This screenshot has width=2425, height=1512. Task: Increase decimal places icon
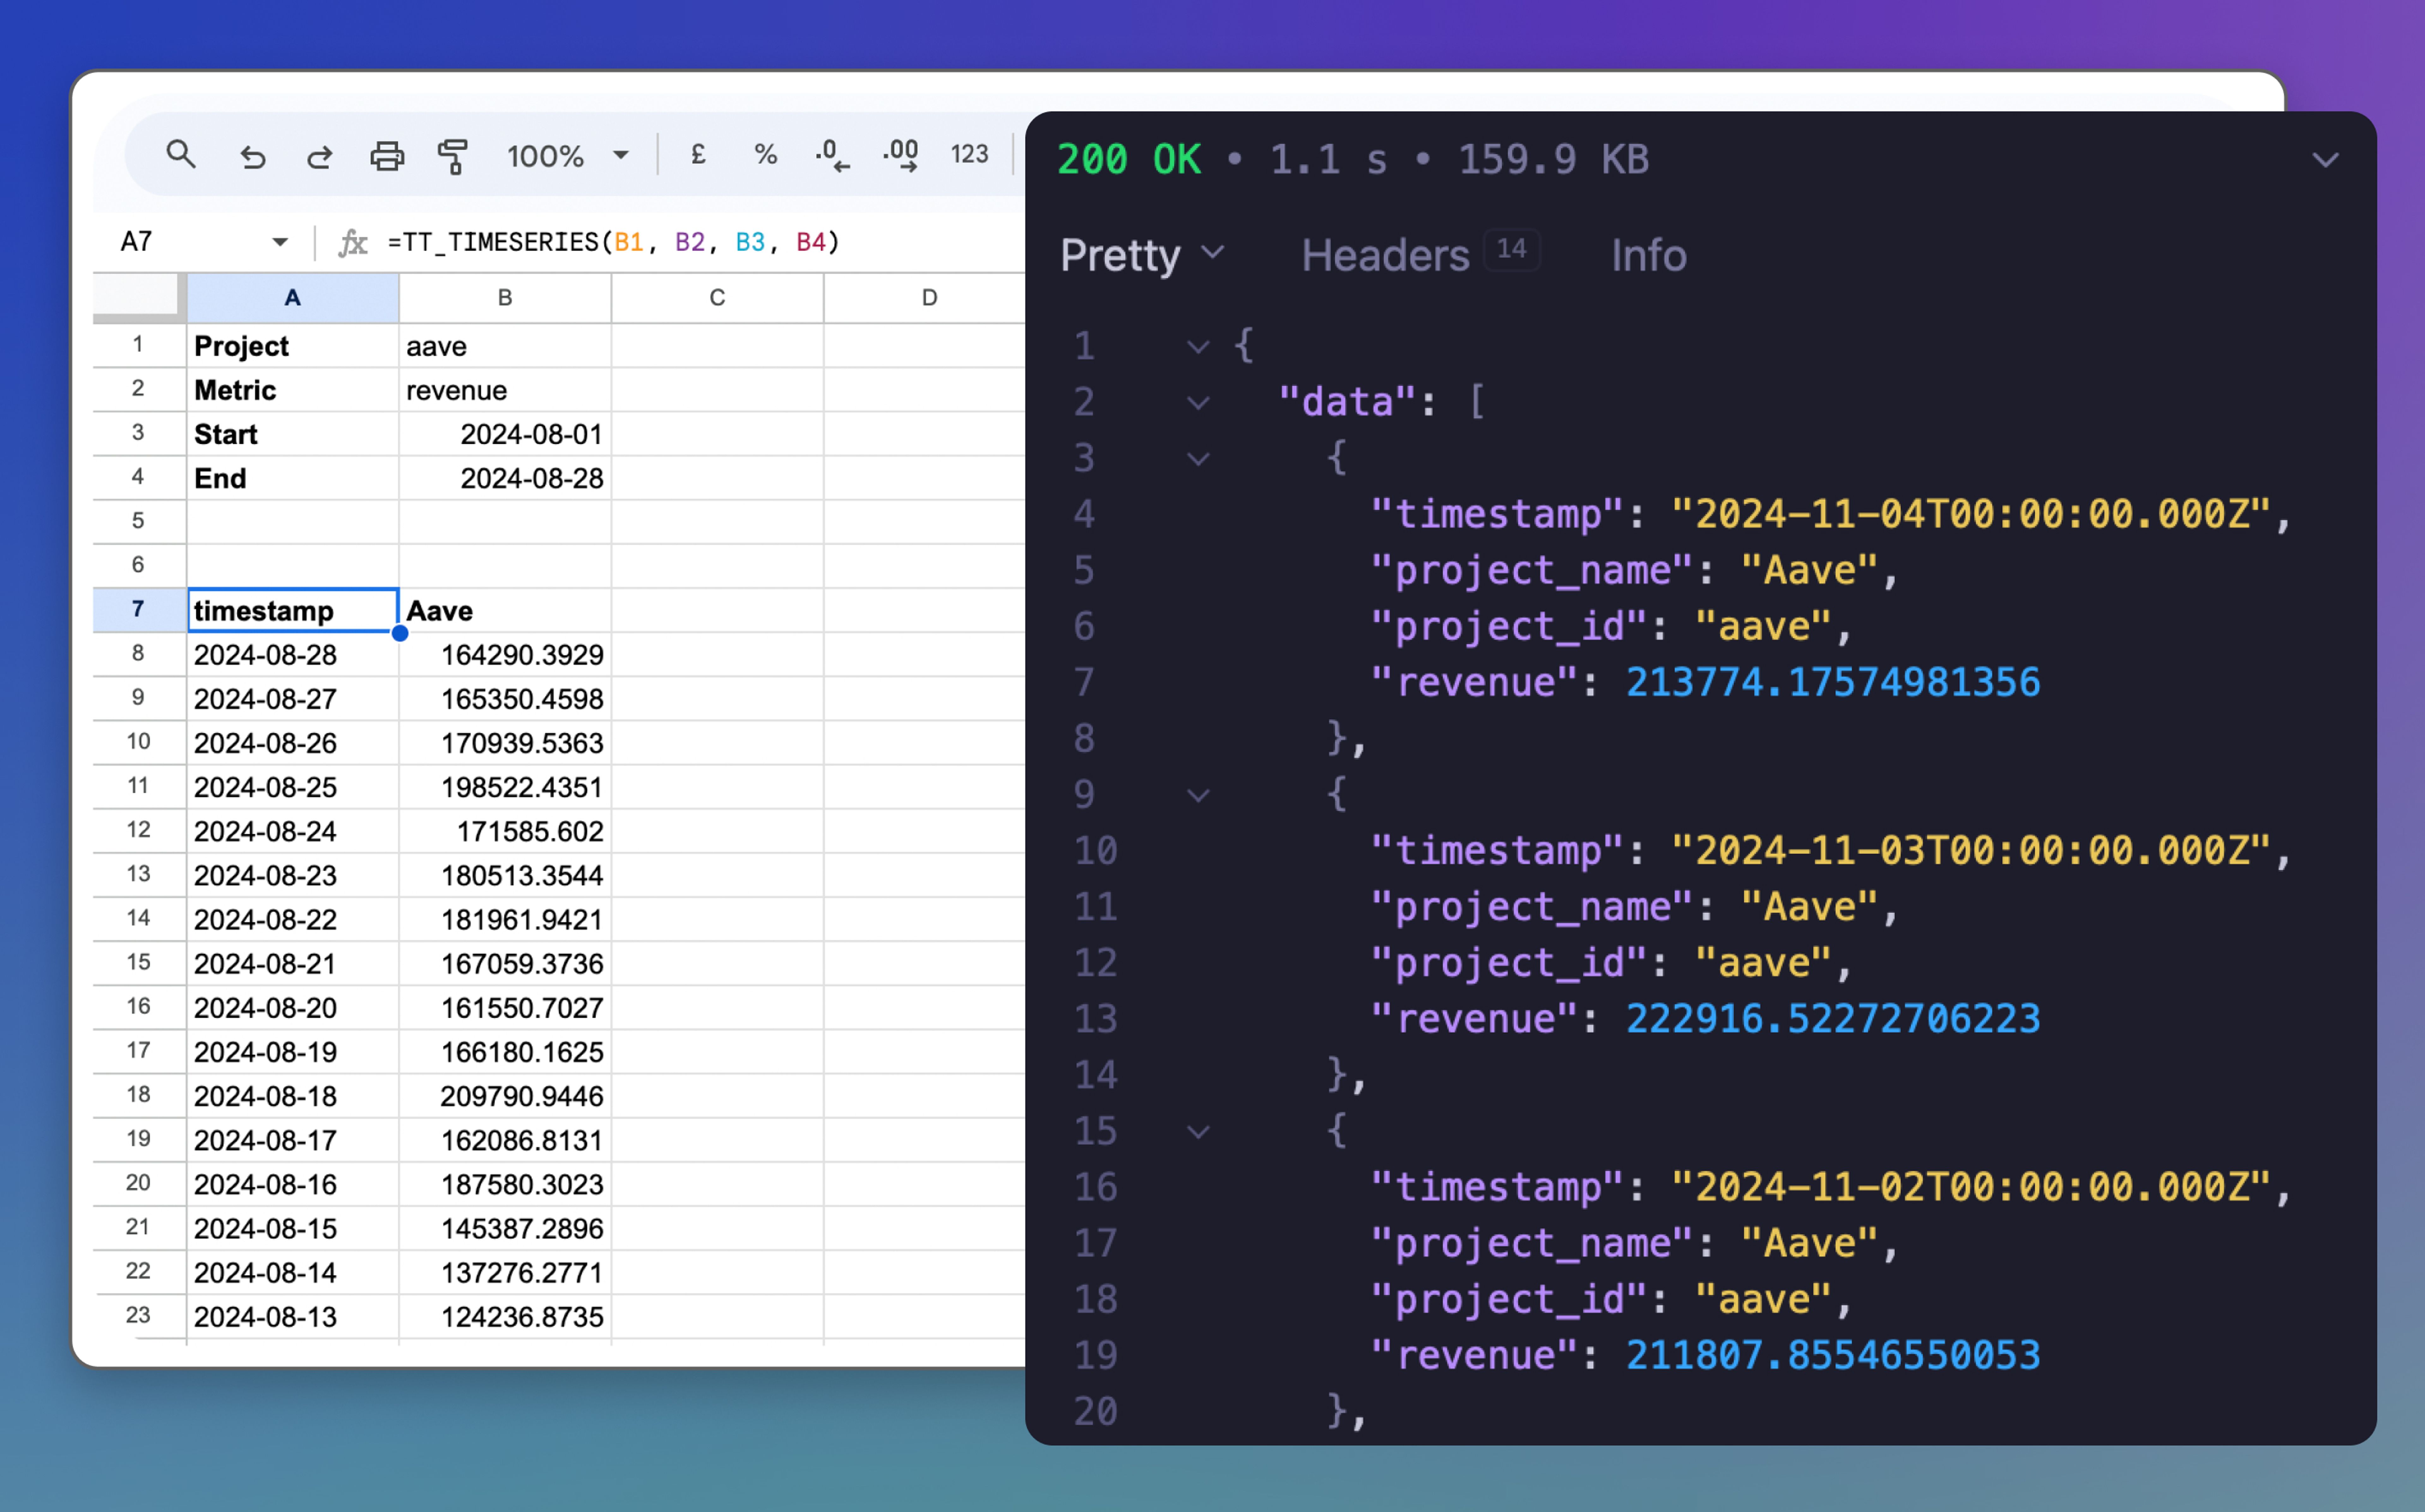pyautogui.click(x=900, y=155)
